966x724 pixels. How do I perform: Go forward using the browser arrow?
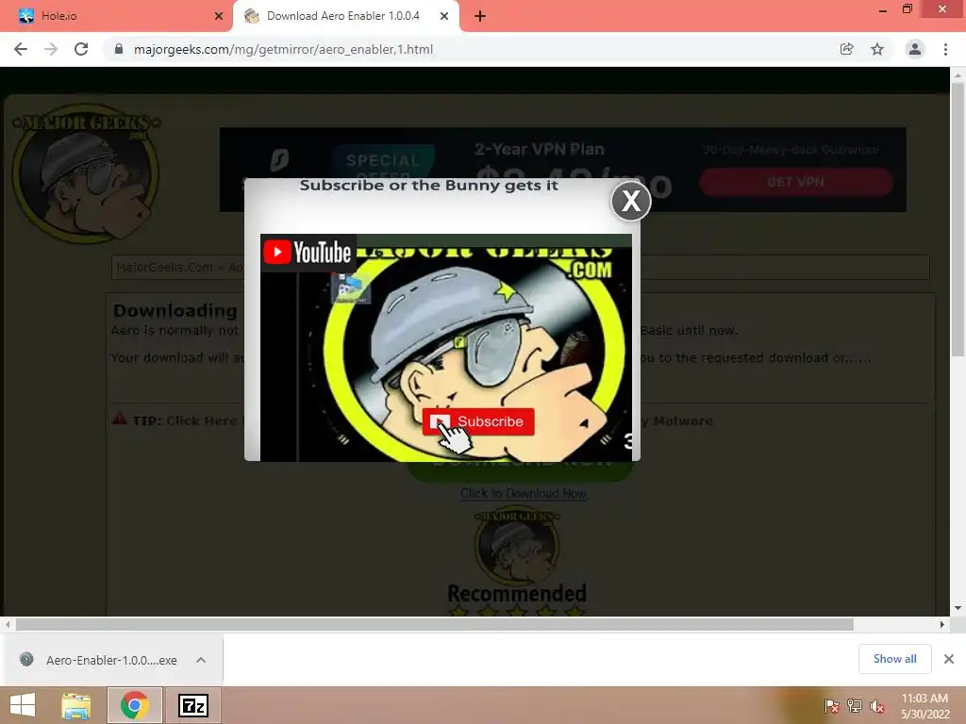point(51,49)
